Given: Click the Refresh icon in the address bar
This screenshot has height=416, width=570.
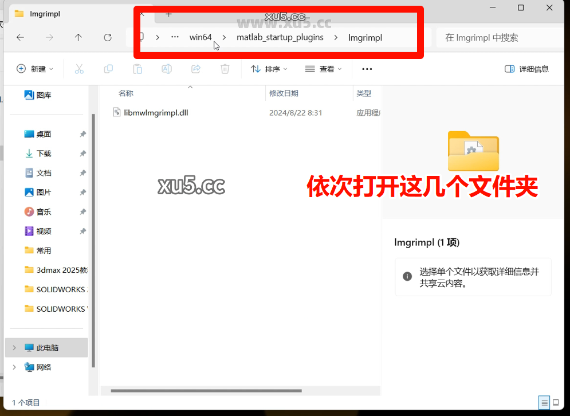Looking at the screenshot, I should click(107, 37).
